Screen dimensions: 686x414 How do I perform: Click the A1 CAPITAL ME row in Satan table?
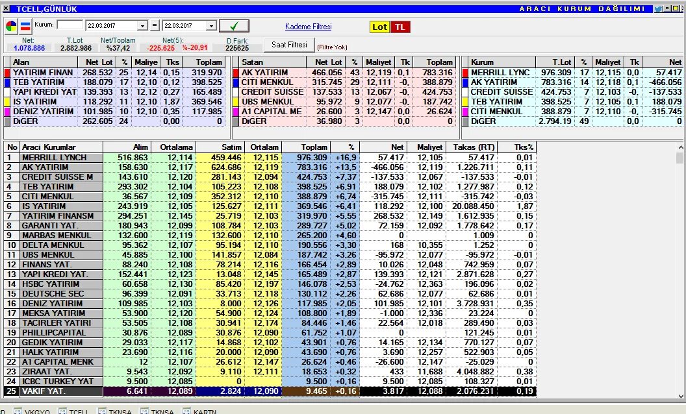pyautogui.click(x=344, y=112)
